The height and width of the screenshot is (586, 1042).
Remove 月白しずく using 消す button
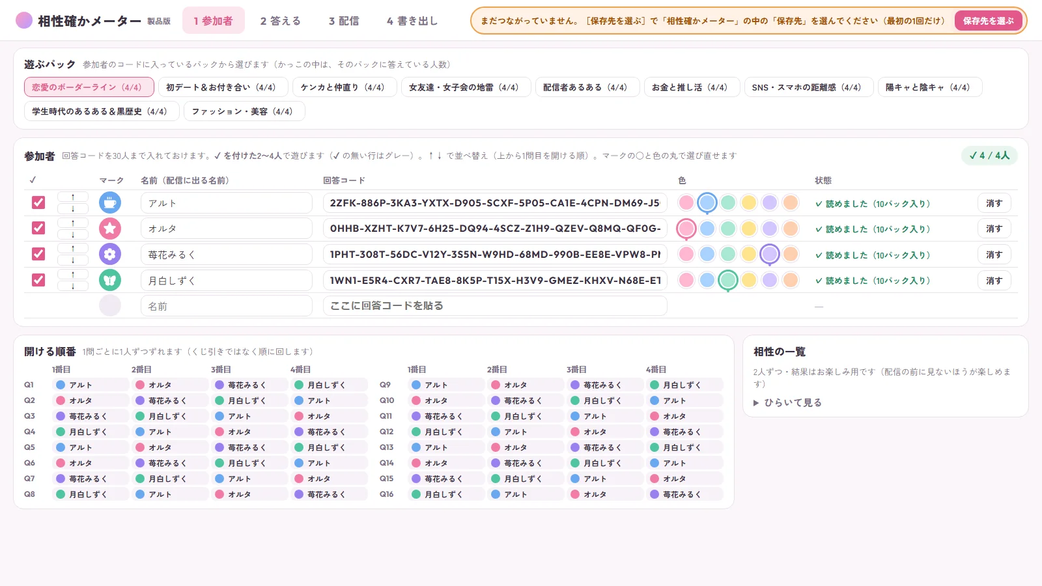(994, 281)
